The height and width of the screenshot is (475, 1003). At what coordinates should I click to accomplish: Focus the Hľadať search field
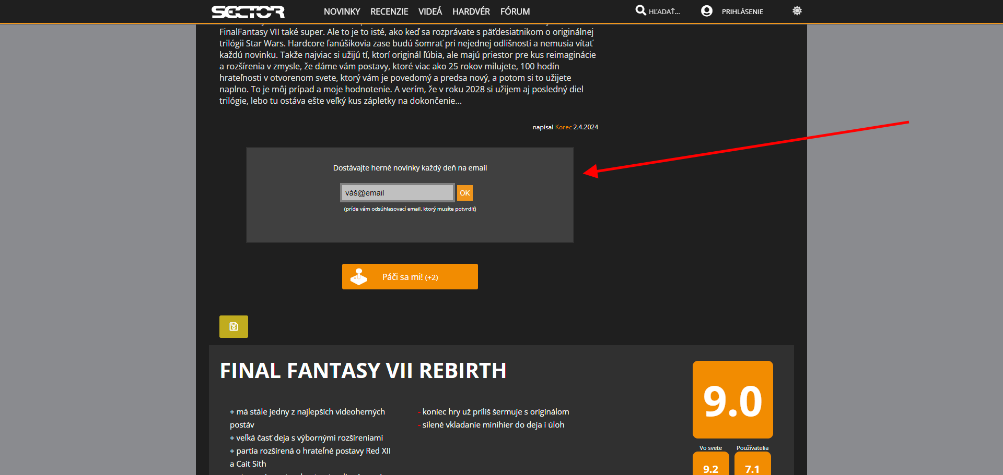pyautogui.click(x=664, y=11)
